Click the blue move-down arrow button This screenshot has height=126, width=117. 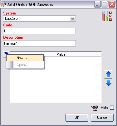click(108, 83)
